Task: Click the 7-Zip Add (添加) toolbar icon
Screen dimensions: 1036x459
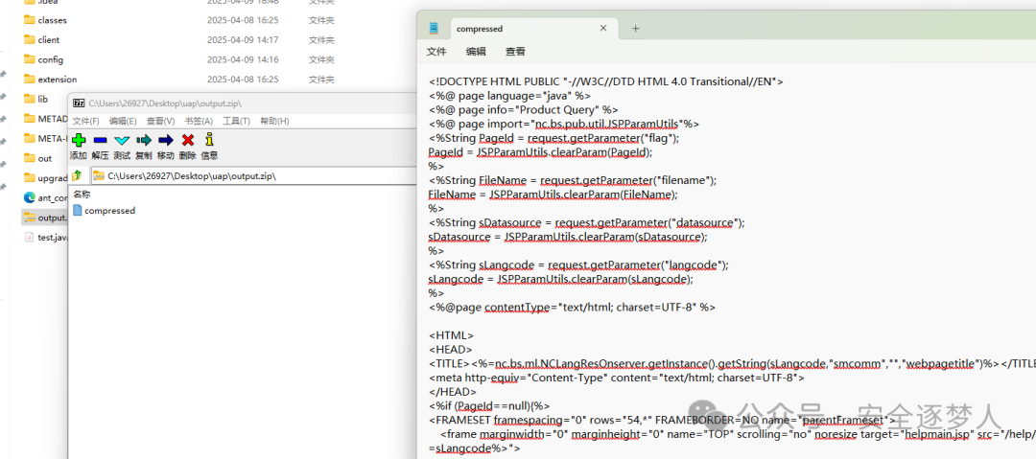Action: (79, 140)
